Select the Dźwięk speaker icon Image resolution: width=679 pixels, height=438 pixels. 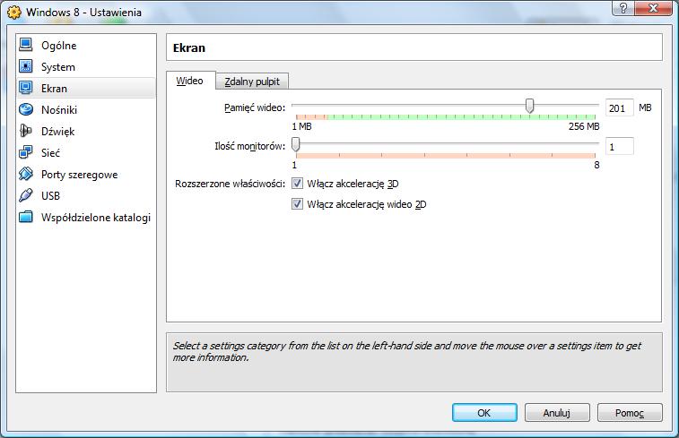[25, 132]
